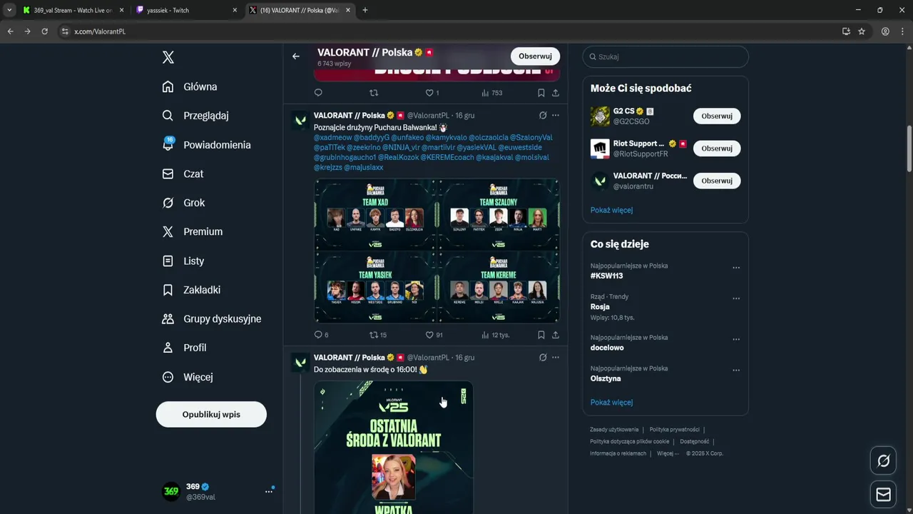Screen dimensions: 913x514
Task: Open #KSW113 trend
Action: coord(606,276)
